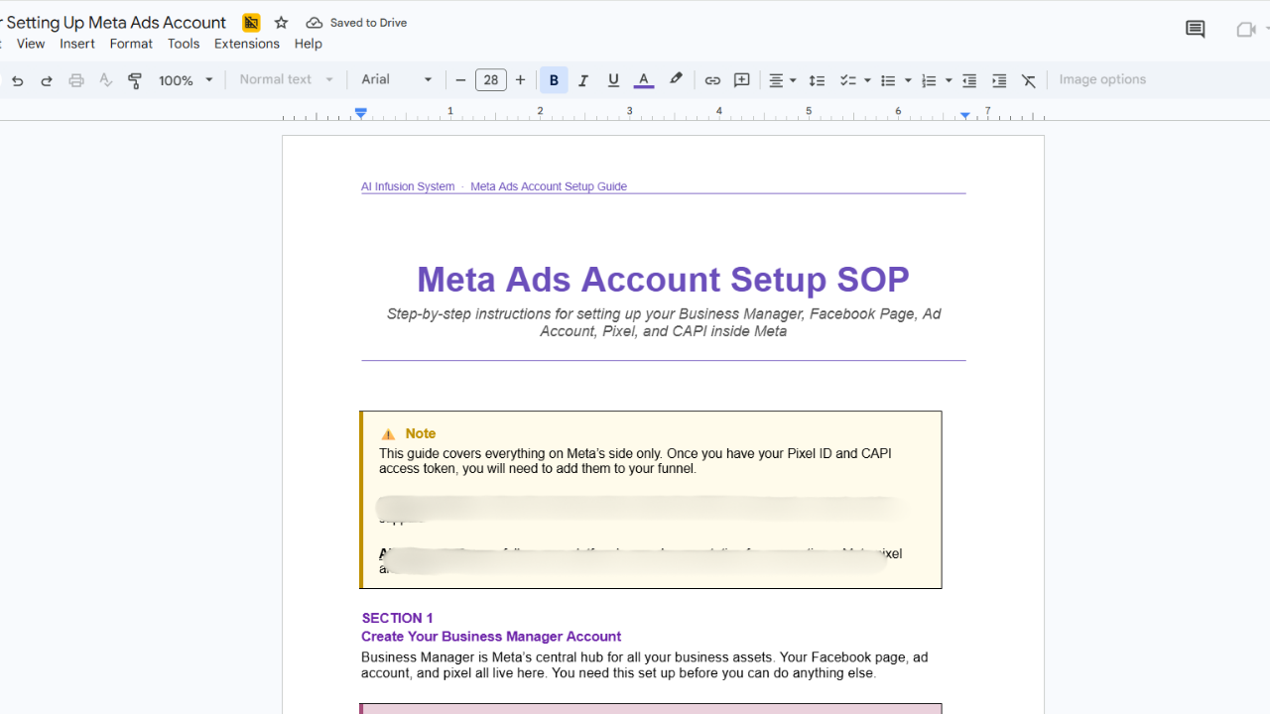1270x714 pixels.
Task: Expand the numbered list options arrow
Action: click(x=949, y=80)
